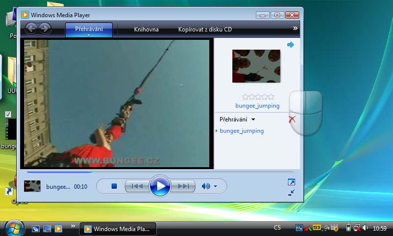Skip to the next track
This screenshot has height=236, width=393.
coord(183,186)
